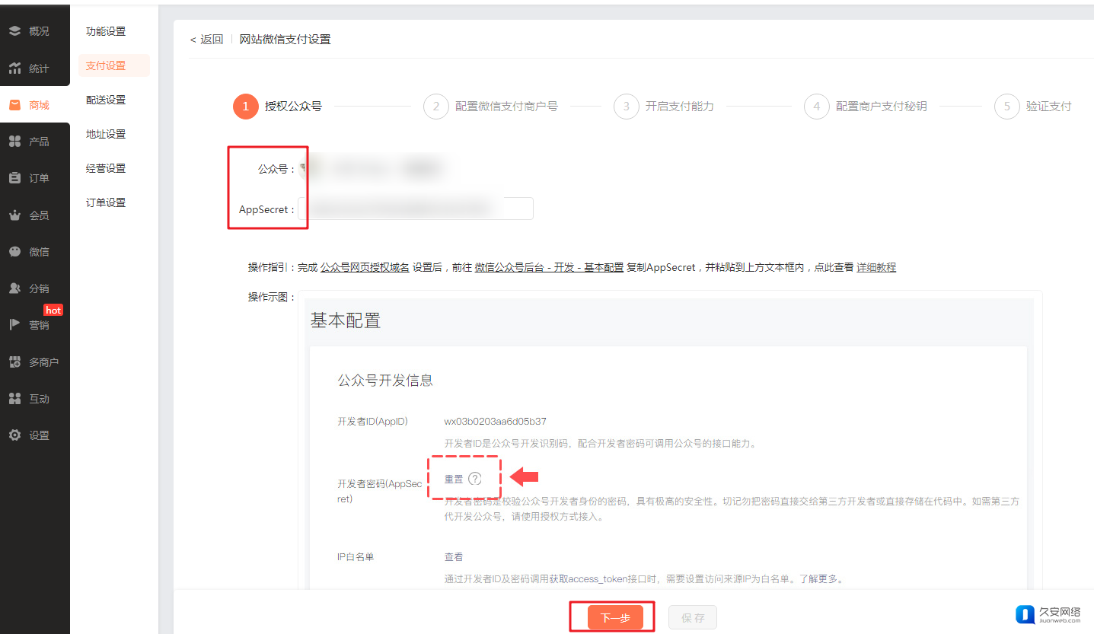Go to 订单设置 submenu
The height and width of the screenshot is (634, 1094).
106,202
